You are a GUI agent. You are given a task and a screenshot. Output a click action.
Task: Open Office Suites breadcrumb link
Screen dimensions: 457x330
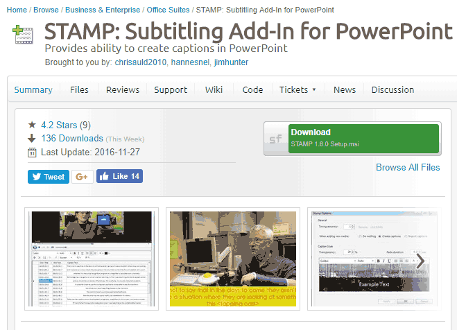(x=168, y=10)
